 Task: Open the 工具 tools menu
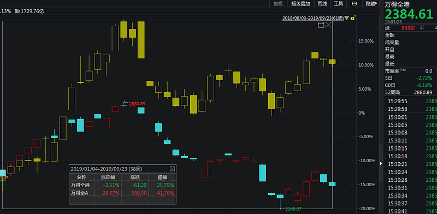(x=338, y=4)
